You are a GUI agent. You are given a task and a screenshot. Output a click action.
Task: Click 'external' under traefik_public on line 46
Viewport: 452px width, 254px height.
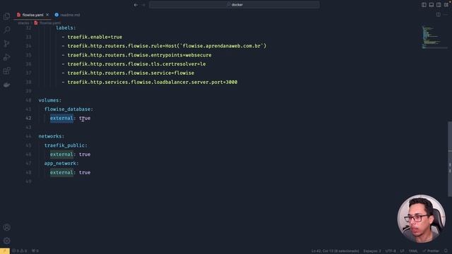point(61,155)
